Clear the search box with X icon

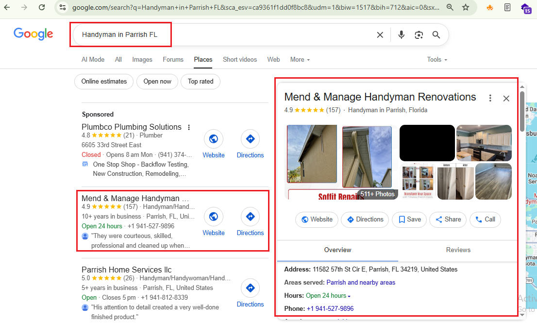(380, 35)
